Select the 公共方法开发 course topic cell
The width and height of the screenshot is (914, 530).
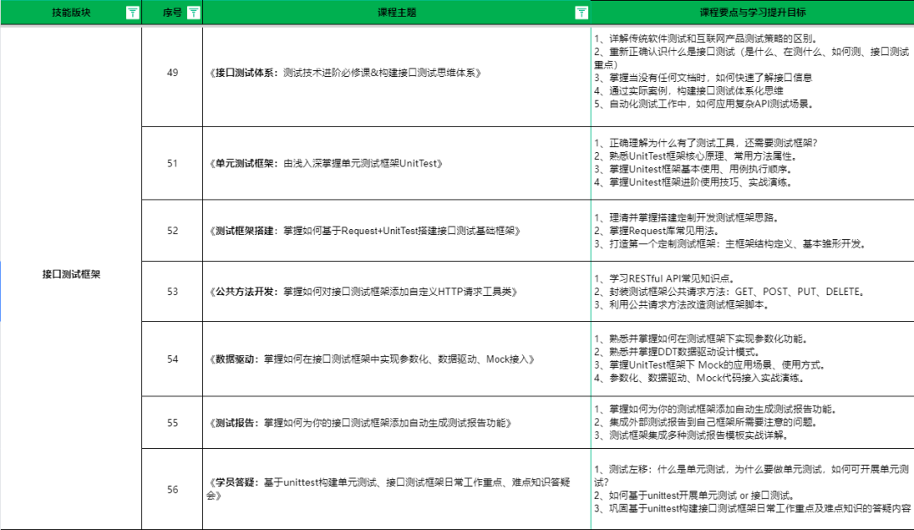pos(397,292)
